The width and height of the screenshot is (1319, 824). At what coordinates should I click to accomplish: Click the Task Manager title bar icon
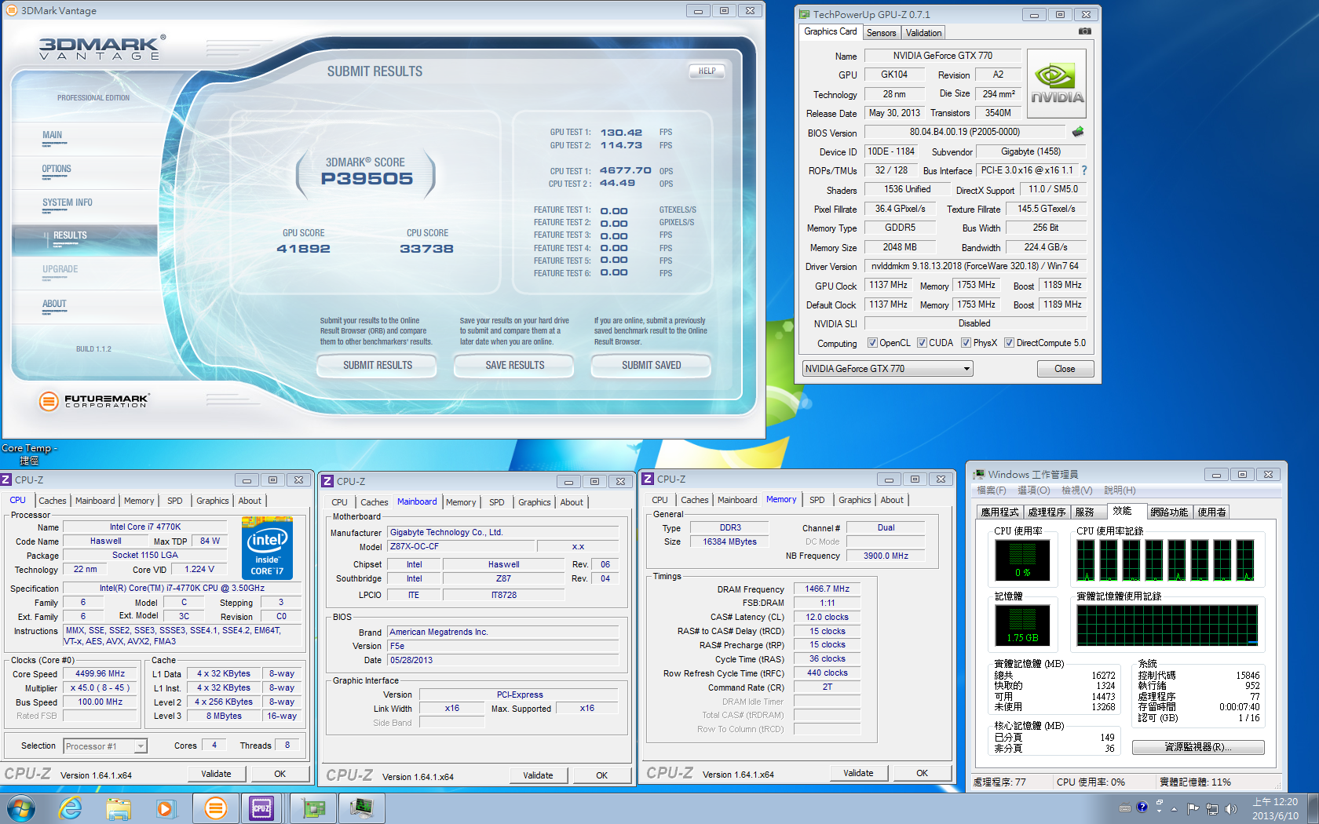(979, 474)
